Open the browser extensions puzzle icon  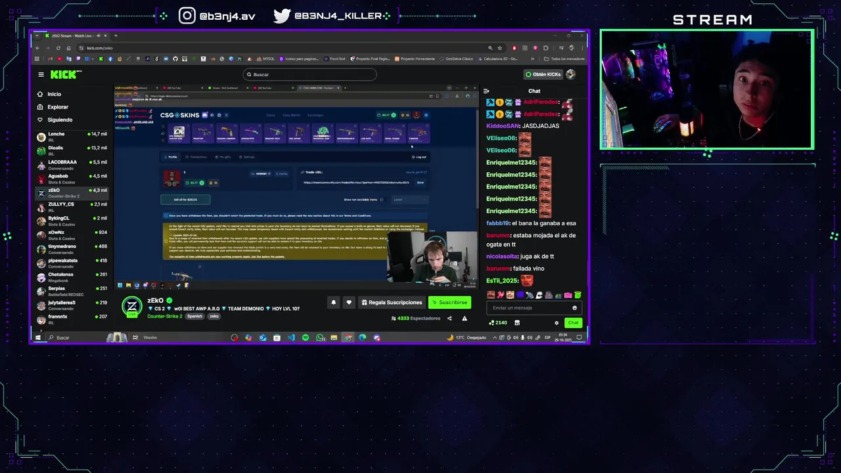[x=546, y=48]
